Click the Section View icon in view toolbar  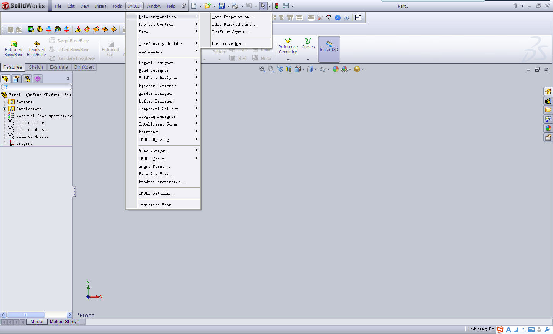288,69
